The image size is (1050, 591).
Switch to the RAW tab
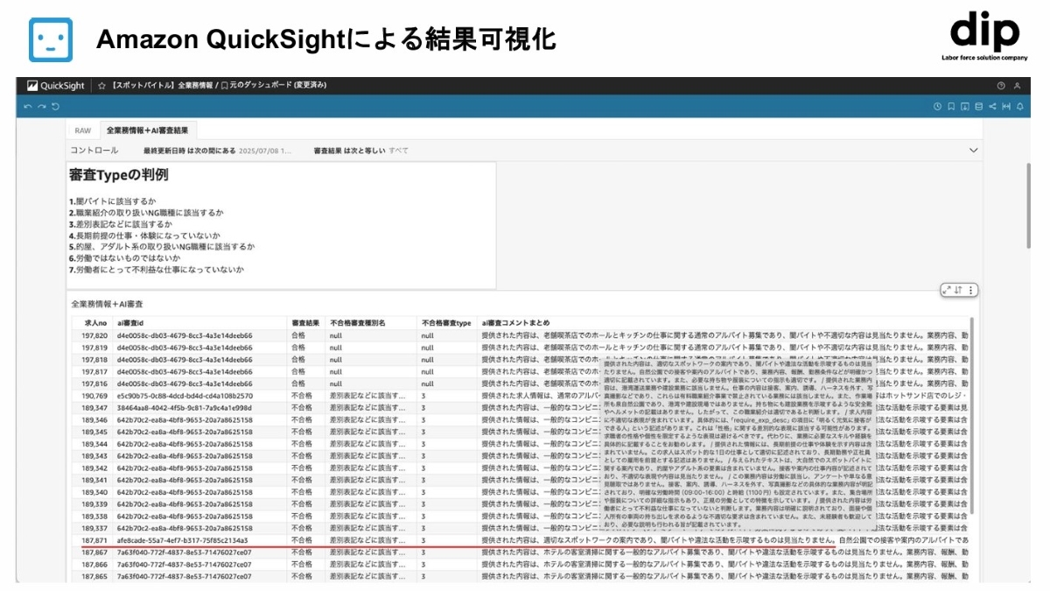coord(82,130)
